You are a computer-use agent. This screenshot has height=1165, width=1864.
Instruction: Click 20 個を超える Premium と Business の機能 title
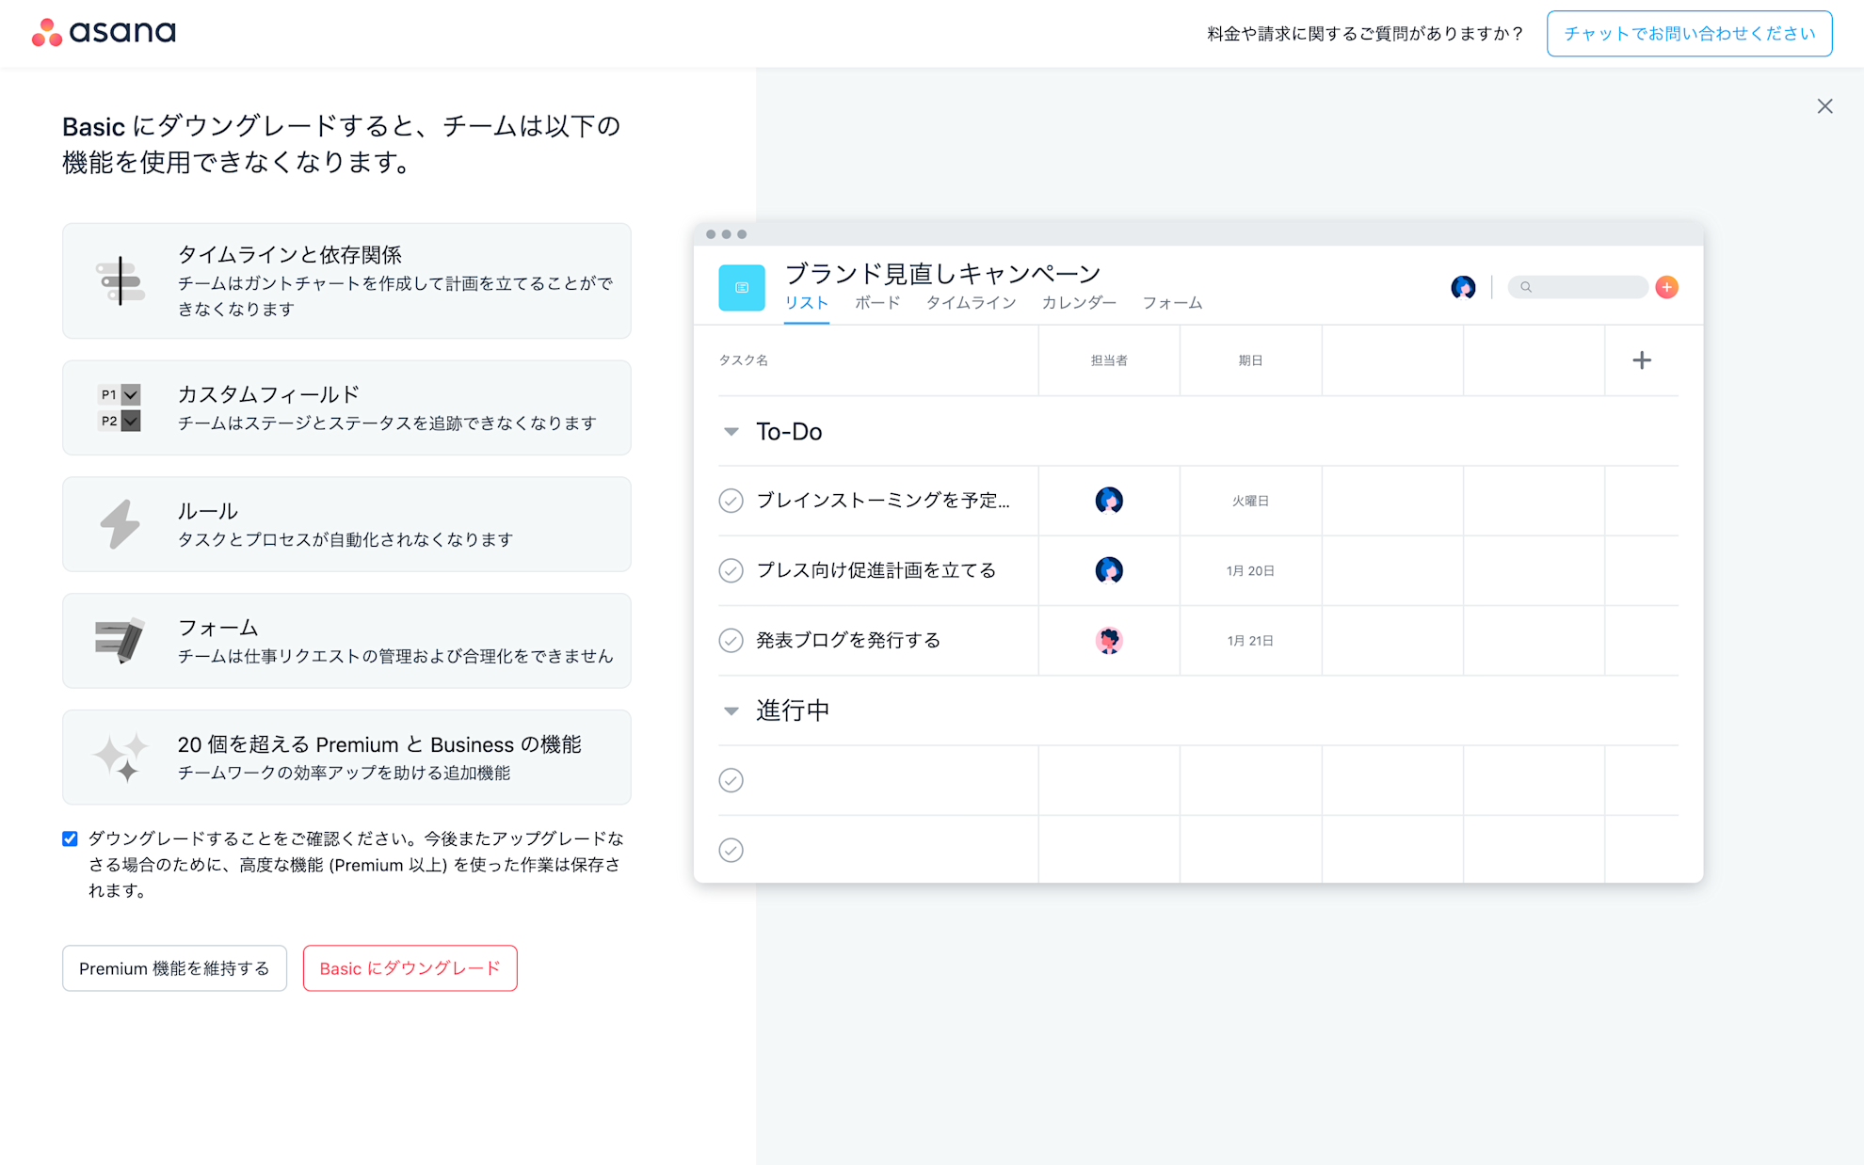tap(379, 744)
